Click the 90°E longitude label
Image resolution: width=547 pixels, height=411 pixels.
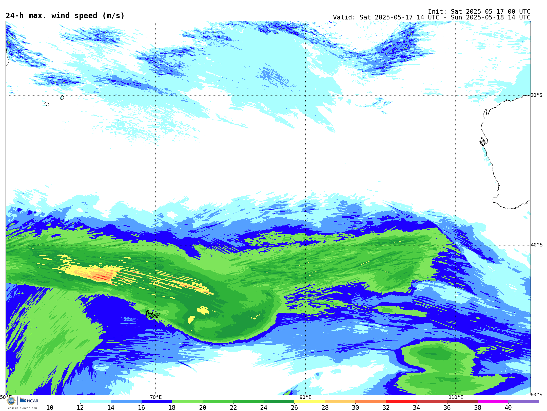[x=305, y=397]
